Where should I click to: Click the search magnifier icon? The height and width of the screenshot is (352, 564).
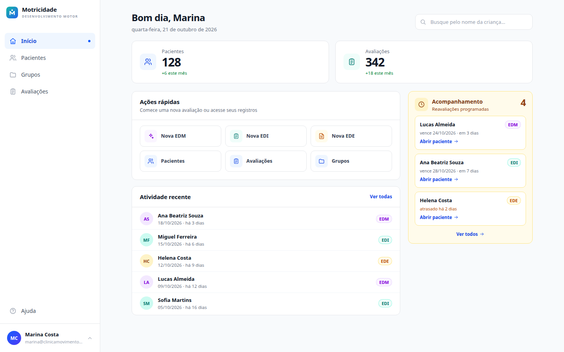click(x=423, y=22)
